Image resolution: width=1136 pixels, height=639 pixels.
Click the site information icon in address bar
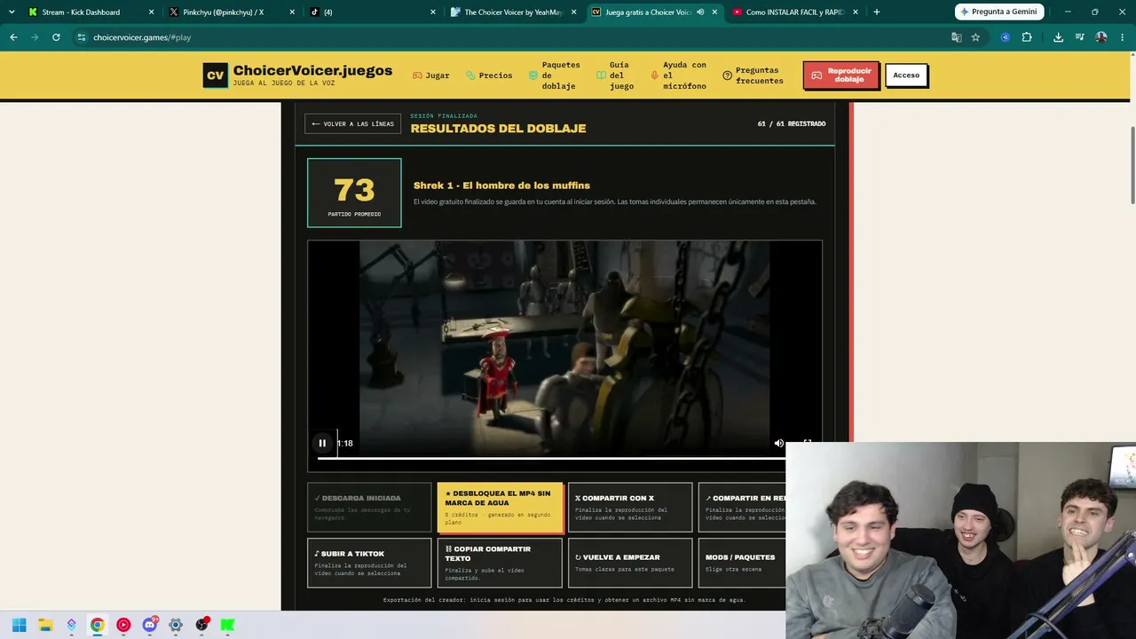click(x=82, y=37)
